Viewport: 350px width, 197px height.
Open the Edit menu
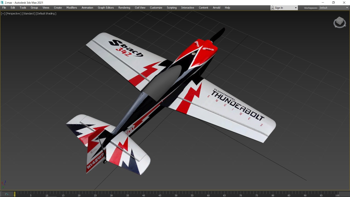pyautogui.click(x=13, y=8)
